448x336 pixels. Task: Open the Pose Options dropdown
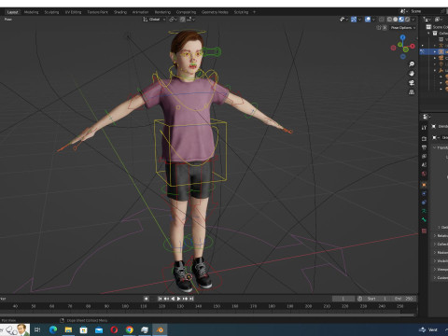pyautogui.click(x=403, y=28)
